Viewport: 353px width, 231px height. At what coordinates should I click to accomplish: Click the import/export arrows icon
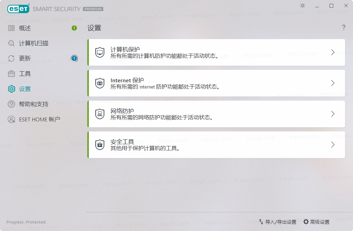pos(261,222)
